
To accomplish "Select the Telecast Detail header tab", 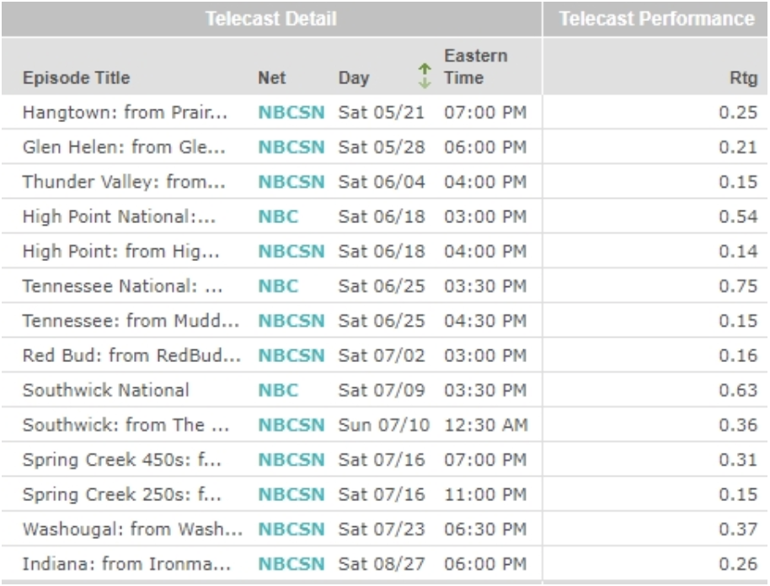I will (x=271, y=19).
